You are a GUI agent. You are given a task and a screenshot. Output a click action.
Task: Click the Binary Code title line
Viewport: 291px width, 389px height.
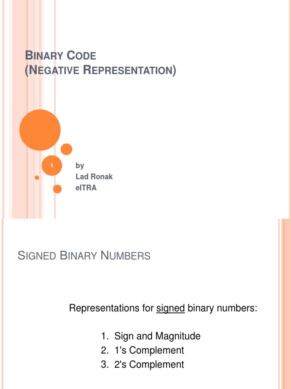click(61, 56)
